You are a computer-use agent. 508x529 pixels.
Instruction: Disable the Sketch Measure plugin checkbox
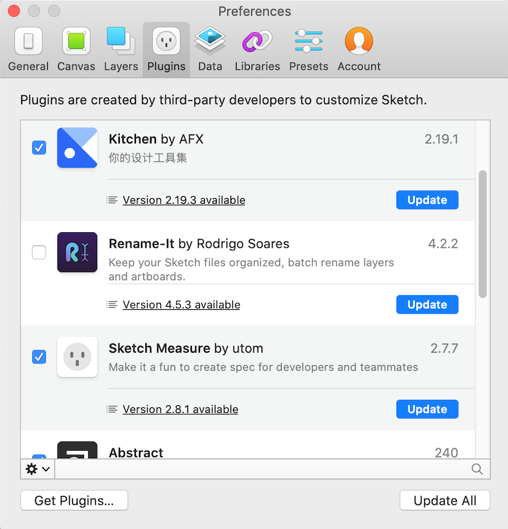pos(39,357)
